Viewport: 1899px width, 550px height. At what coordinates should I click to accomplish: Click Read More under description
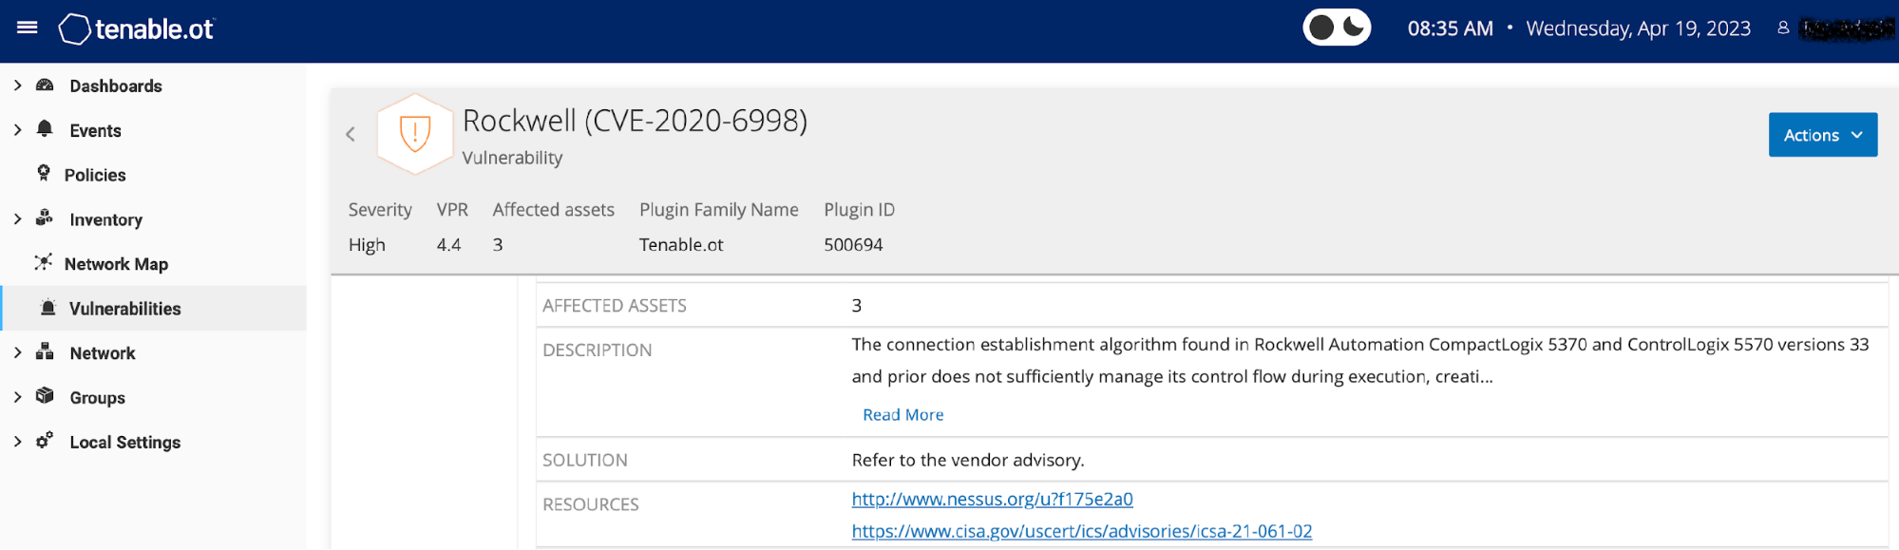(902, 415)
